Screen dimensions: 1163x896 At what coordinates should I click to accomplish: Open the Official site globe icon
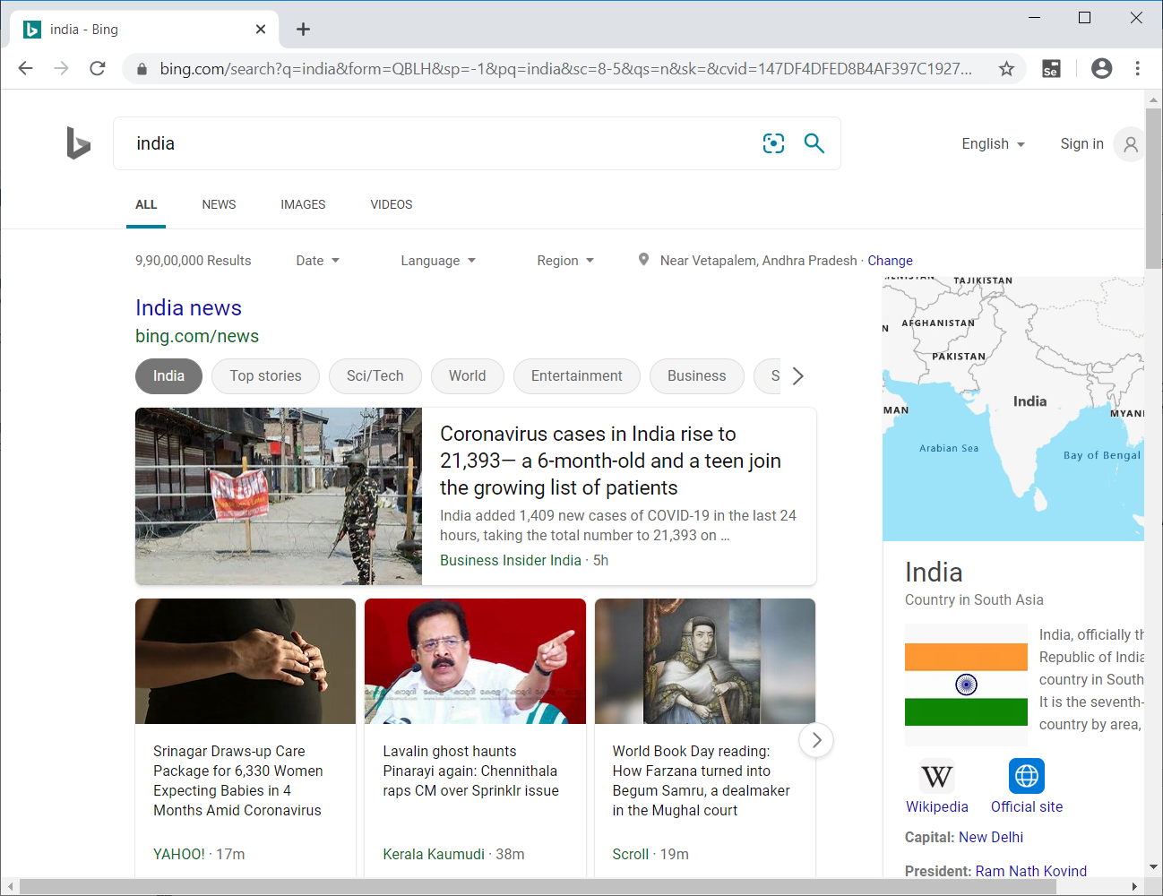tap(1027, 776)
